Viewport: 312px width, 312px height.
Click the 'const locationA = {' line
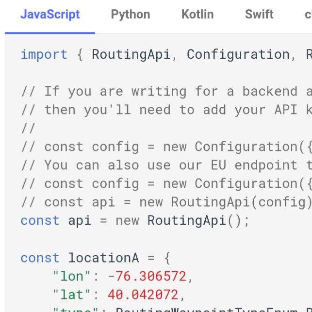point(96,258)
